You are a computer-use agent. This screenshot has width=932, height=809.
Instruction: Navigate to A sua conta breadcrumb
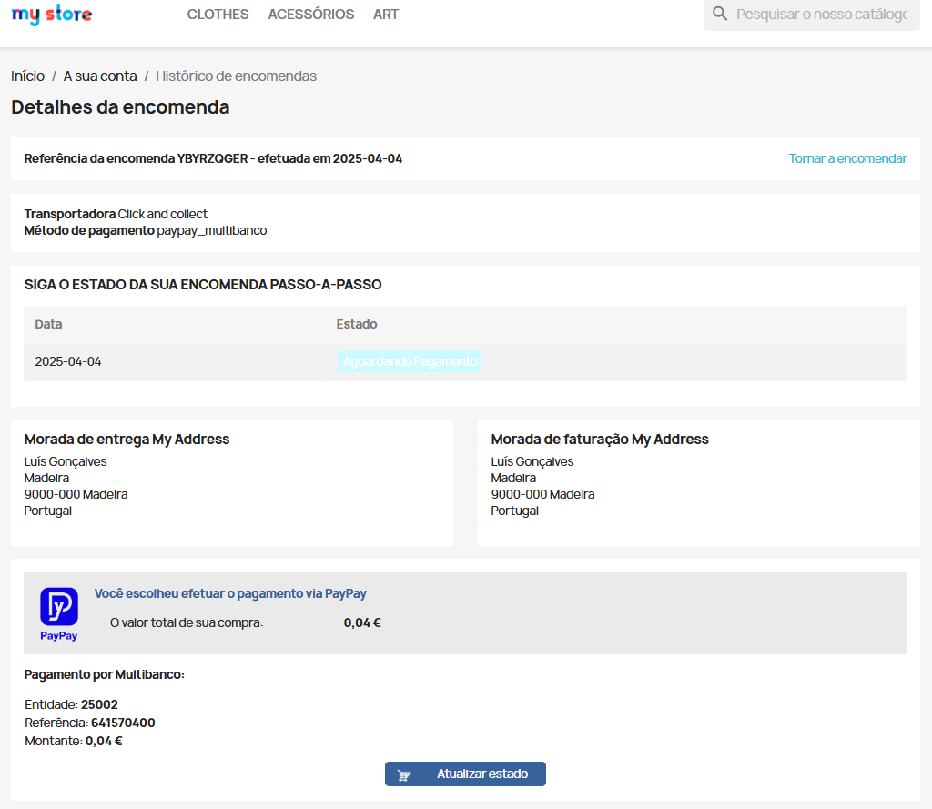pos(100,76)
